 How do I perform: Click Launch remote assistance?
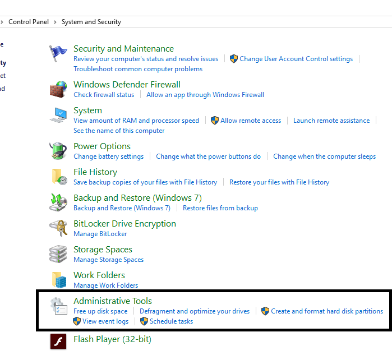[x=331, y=121]
